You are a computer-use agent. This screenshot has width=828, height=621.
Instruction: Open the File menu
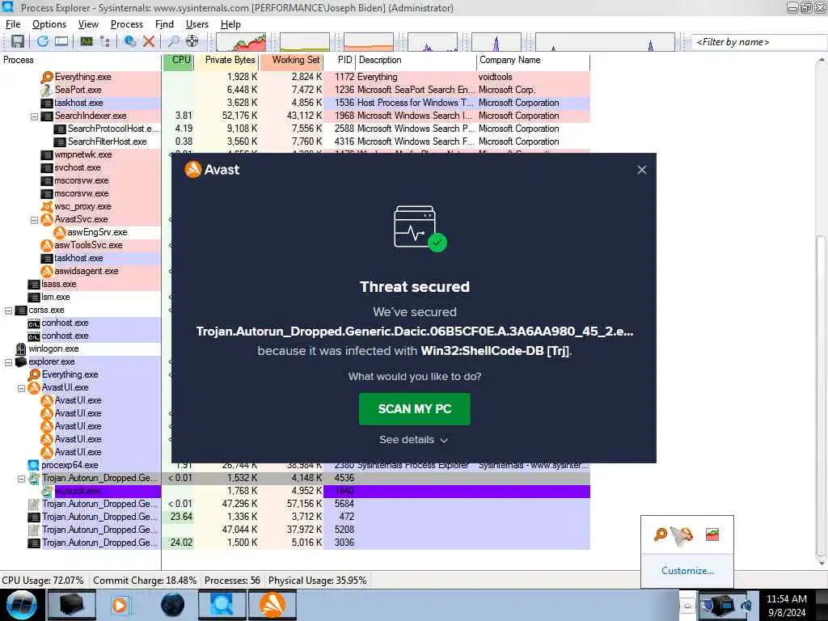pyautogui.click(x=13, y=24)
